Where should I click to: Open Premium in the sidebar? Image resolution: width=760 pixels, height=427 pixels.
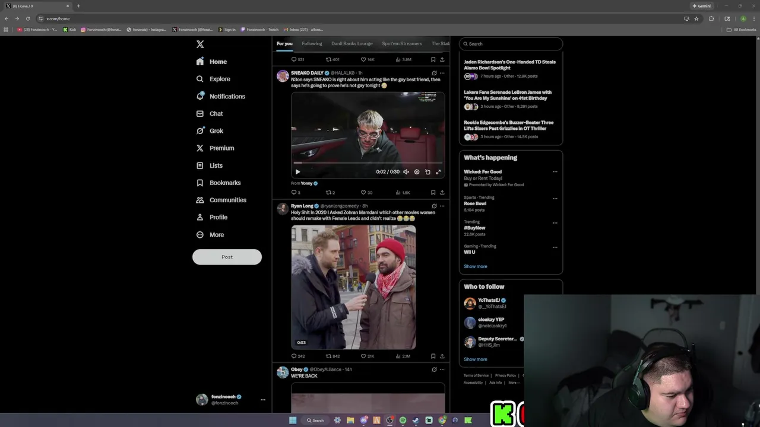coord(215,148)
